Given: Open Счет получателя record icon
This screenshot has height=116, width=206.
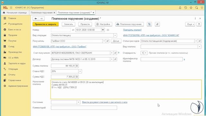Looking at the screenshot, I should pyautogui.click(x=115, y=53).
